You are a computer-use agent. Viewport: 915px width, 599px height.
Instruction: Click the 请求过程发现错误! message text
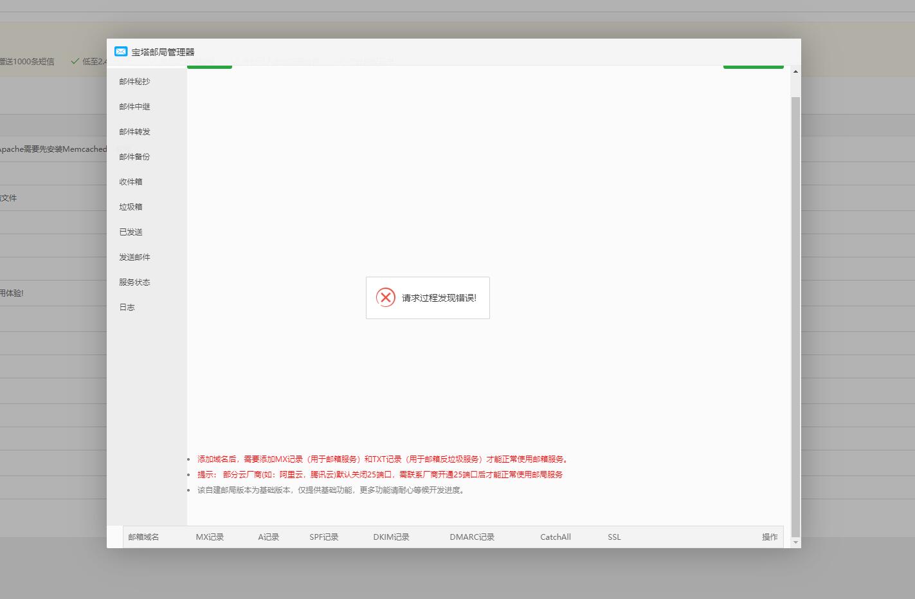(439, 298)
